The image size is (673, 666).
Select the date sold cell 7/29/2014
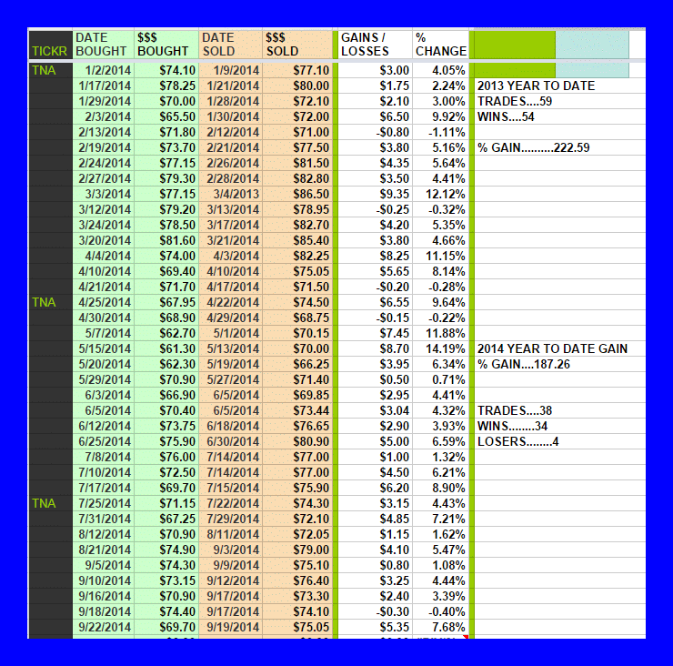click(x=230, y=519)
